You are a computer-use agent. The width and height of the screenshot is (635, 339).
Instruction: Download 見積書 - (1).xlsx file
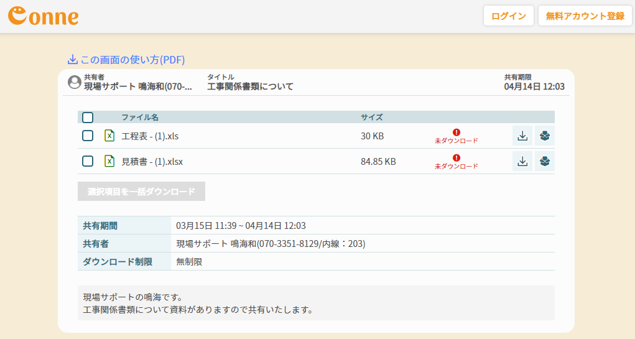522,161
